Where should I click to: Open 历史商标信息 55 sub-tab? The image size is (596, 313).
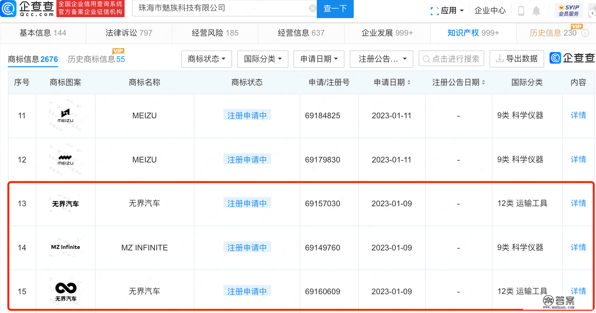point(96,59)
